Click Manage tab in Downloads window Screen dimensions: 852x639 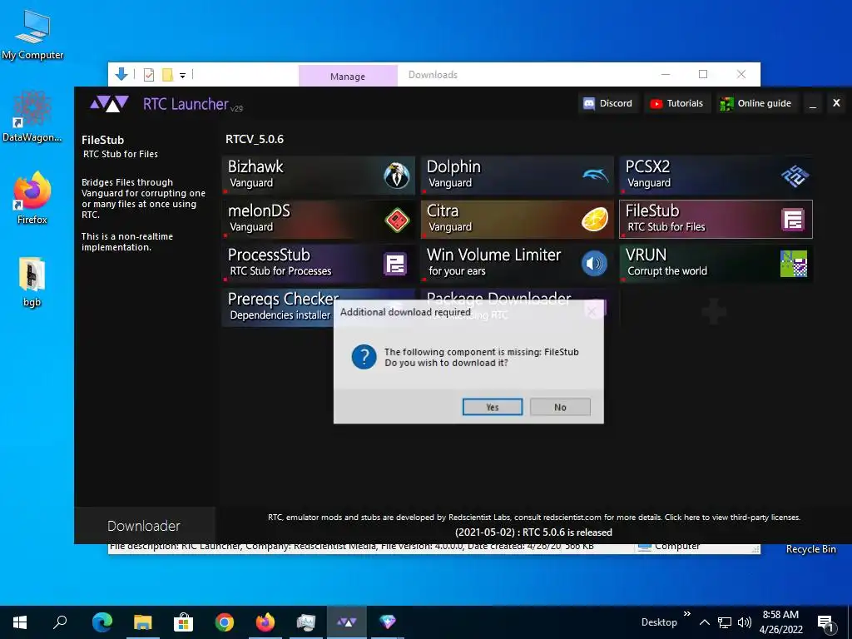[x=348, y=76]
